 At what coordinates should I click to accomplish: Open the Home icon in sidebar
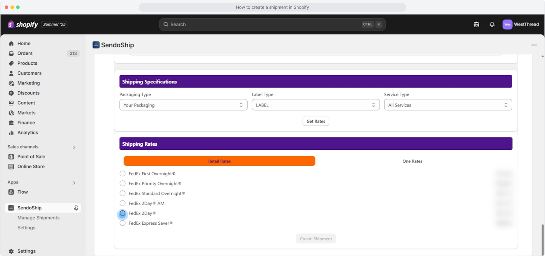click(x=11, y=44)
